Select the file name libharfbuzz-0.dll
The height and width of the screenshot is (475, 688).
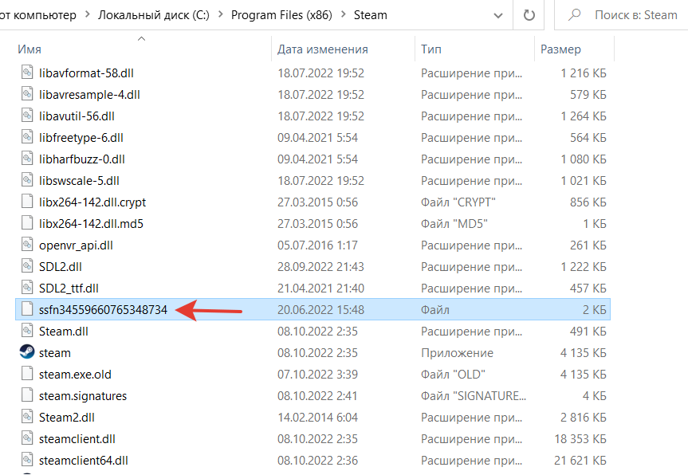tap(81, 159)
